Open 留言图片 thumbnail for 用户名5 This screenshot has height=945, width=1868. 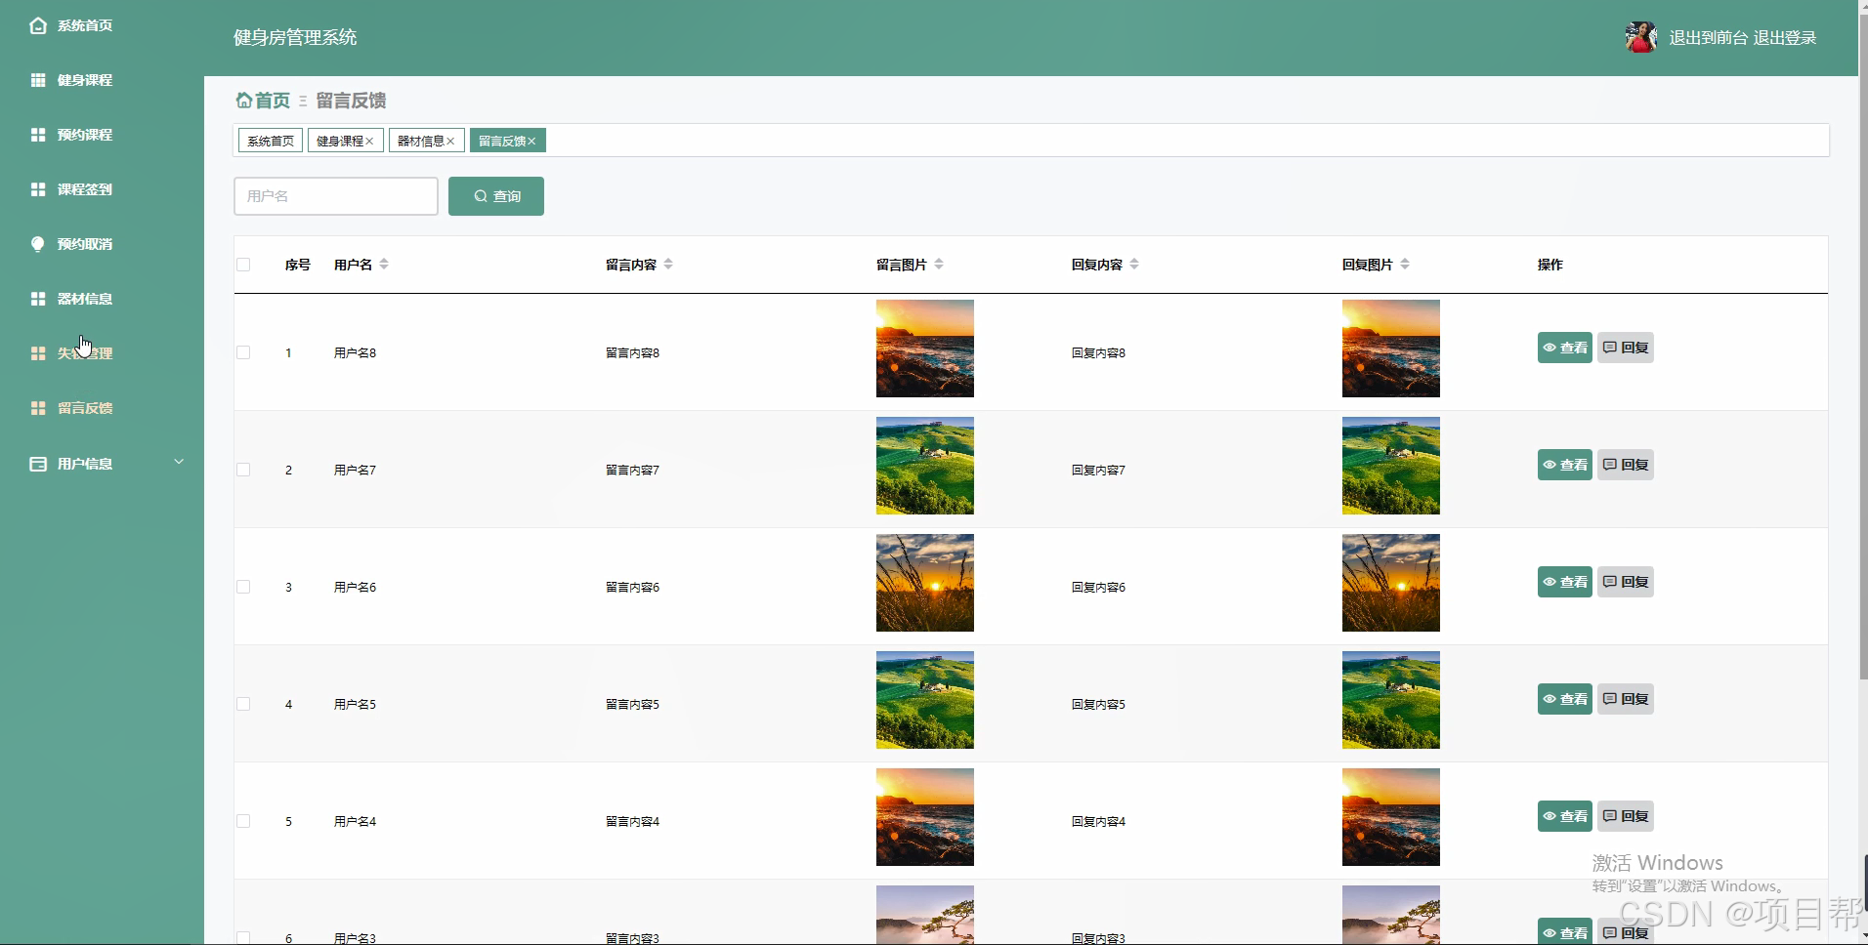pos(925,700)
